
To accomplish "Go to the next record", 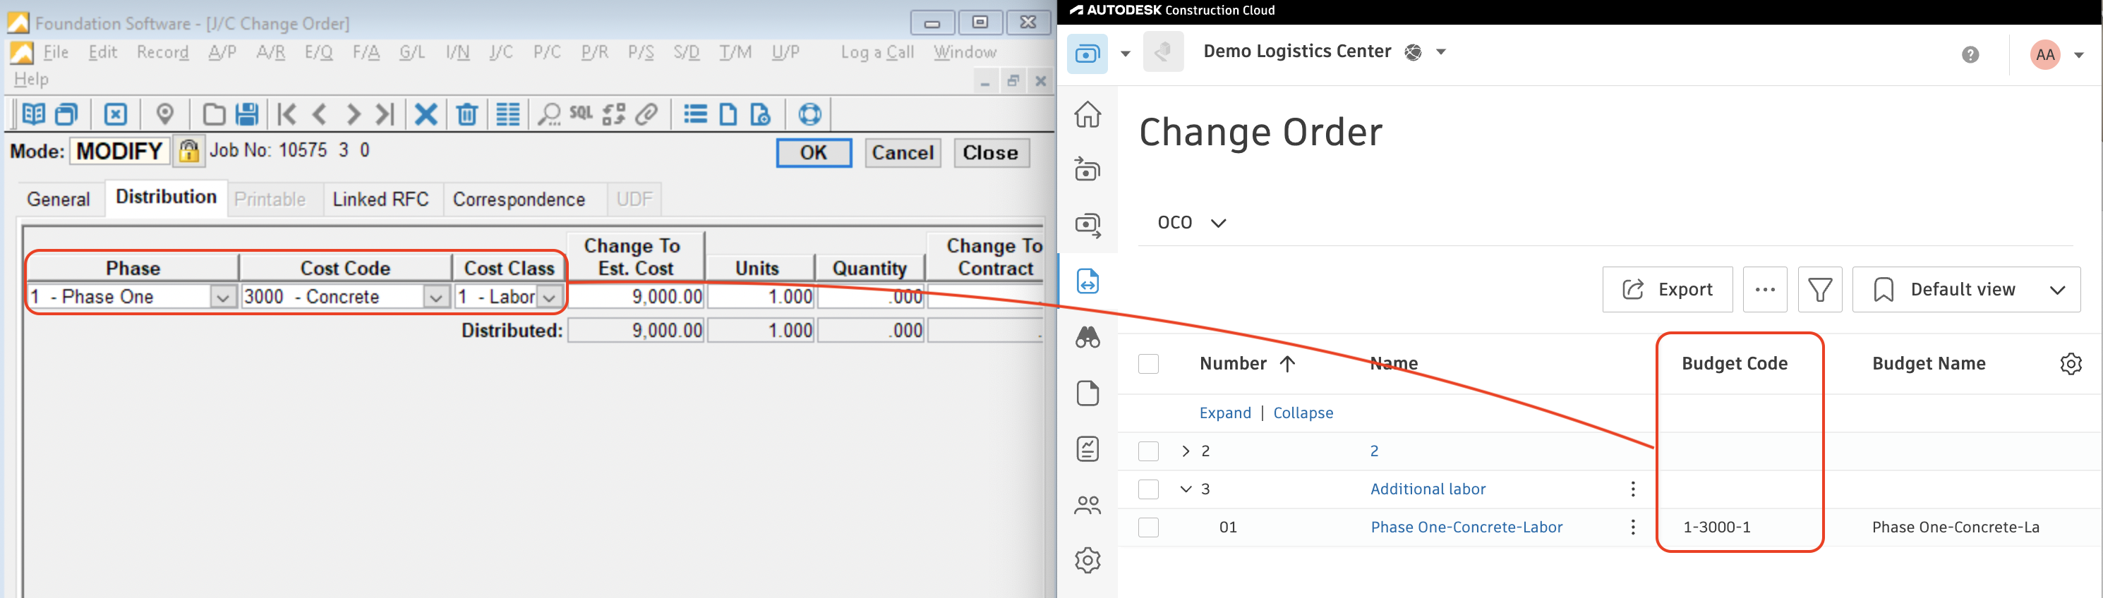I will pos(353,114).
